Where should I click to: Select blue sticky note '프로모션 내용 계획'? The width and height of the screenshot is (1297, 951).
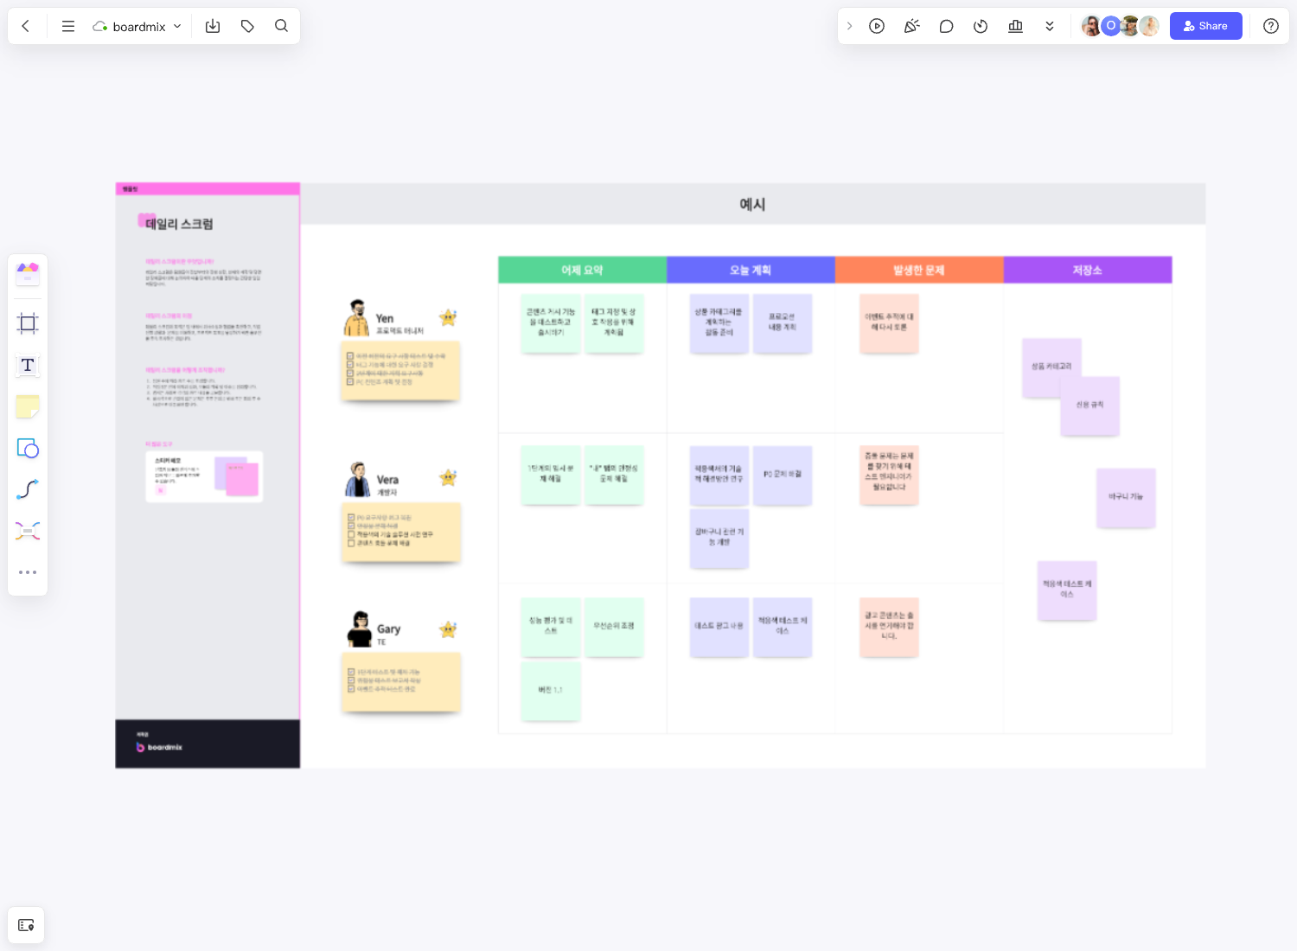pyautogui.click(x=783, y=323)
